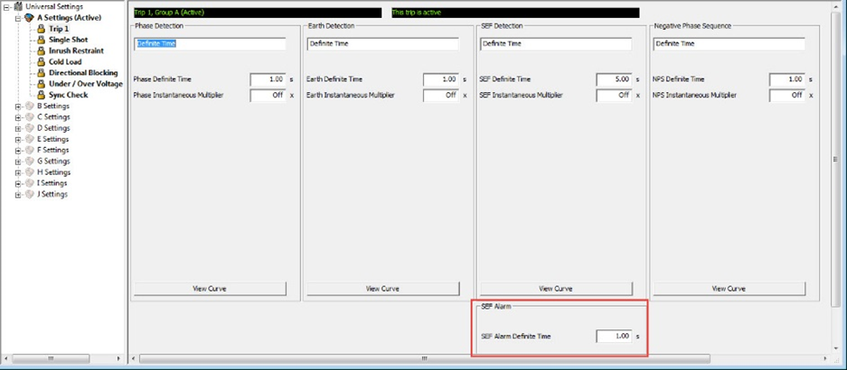Expand the F Settings tree node
Screen dimensions: 847x370
(17, 150)
